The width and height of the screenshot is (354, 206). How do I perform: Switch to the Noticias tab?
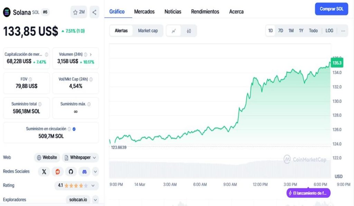173,12
